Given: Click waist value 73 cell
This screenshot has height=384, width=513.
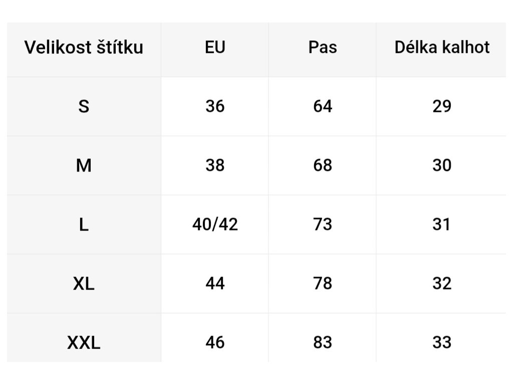Looking at the screenshot, I should 322,224.
